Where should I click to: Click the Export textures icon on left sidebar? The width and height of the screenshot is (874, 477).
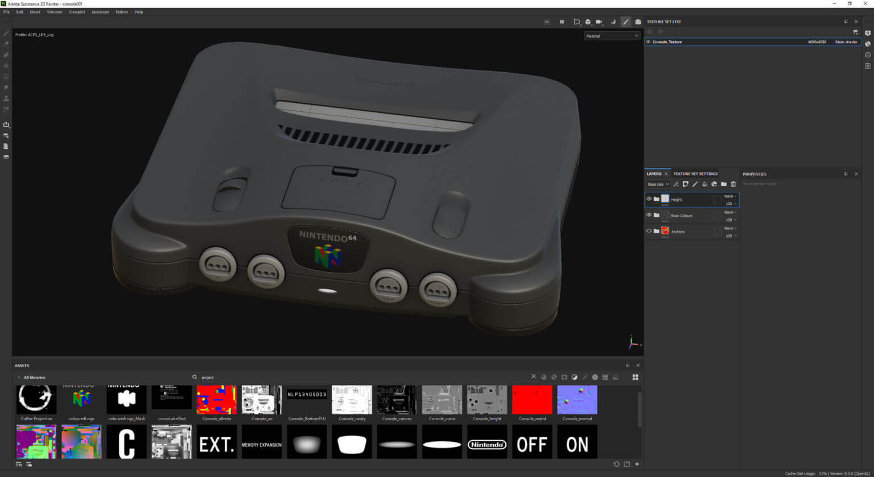pos(6,124)
